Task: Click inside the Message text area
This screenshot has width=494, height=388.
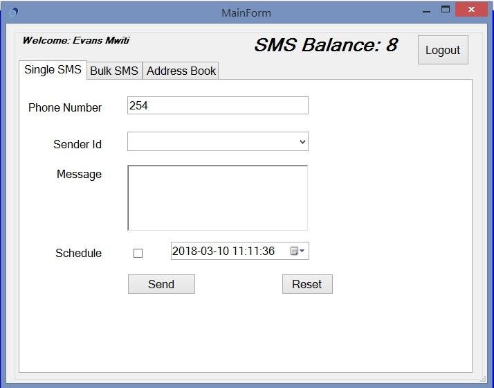Action: tap(218, 197)
